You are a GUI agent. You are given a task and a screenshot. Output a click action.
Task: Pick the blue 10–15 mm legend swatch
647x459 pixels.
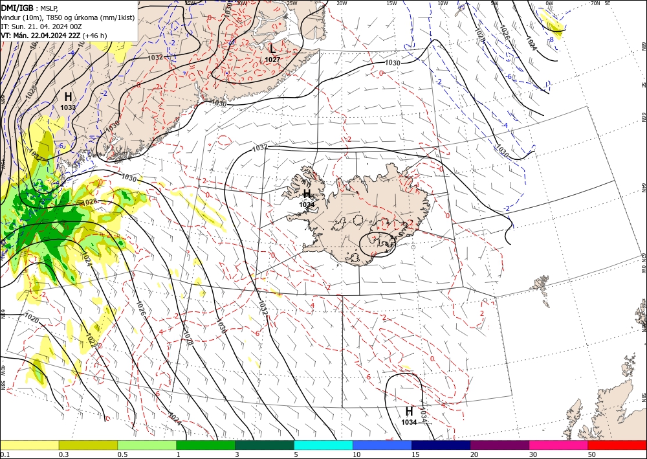[x=382, y=445]
